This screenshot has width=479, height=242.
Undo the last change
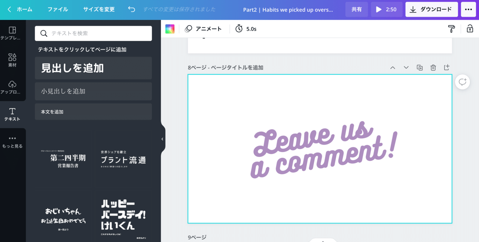131,9
